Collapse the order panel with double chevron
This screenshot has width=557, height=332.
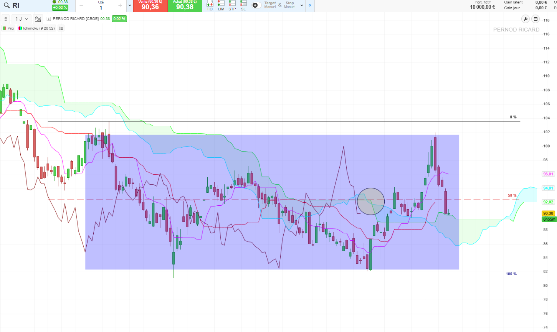click(310, 5)
